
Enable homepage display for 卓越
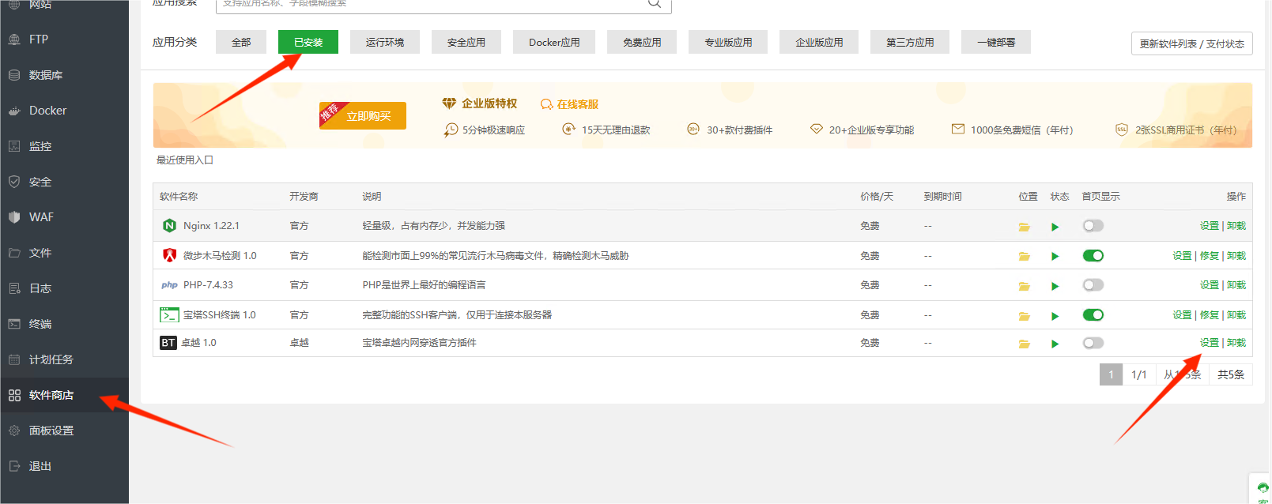point(1093,343)
